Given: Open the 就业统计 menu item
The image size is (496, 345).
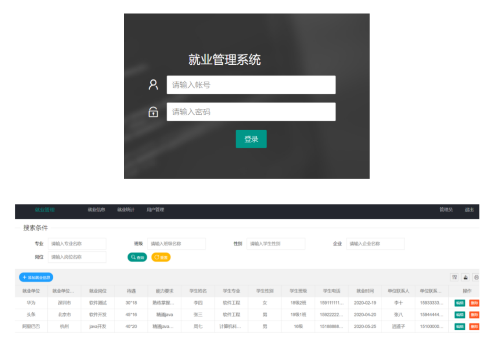Looking at the screenshot, I should (x=126, y=210).
